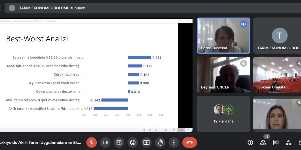Open the three-dot more options menu
Screen dimensions: 301x150
click(174, 142)
